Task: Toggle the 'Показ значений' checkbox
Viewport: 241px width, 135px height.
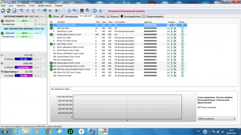Action: (x=199, y=107)
